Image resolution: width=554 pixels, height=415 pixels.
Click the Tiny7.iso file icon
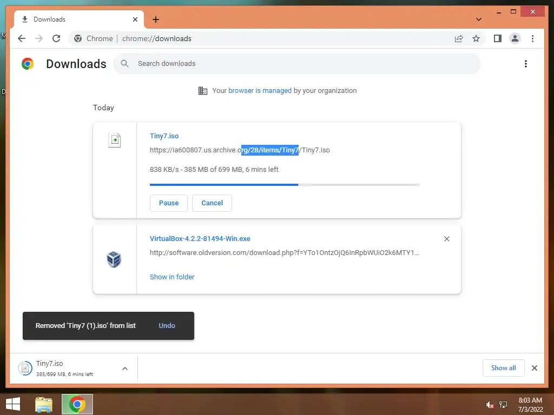click(x=114, y=140)
